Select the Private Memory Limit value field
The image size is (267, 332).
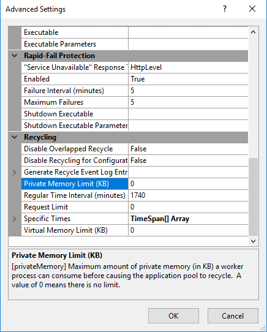[x=188, y=184]
